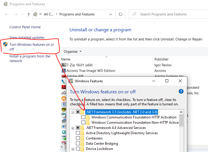Enable the Containers feature checkbox
This screenshot has width=208, height=152.
[x=78, y=138]
